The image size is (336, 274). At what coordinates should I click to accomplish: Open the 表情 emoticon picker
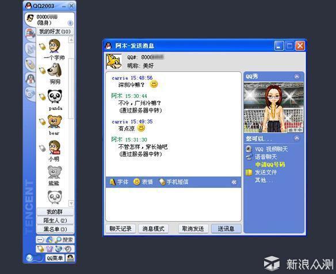point(143,182)
